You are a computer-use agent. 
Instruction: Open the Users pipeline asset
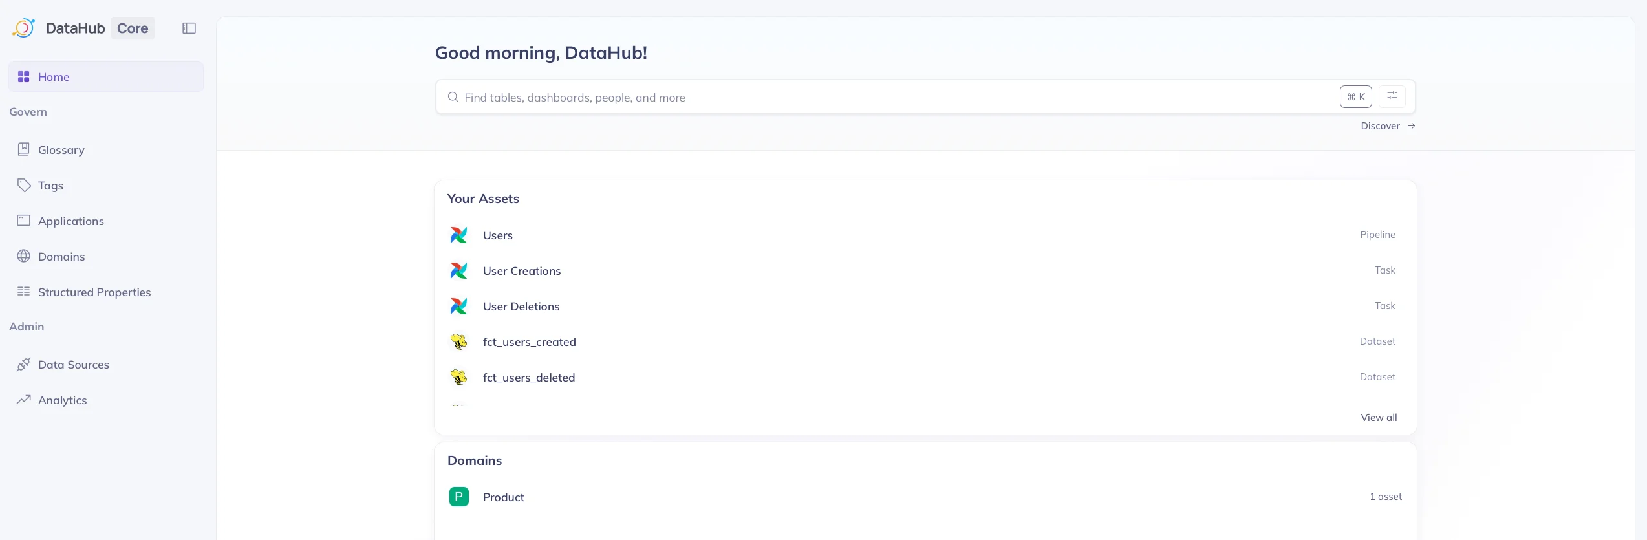[925, 235]
